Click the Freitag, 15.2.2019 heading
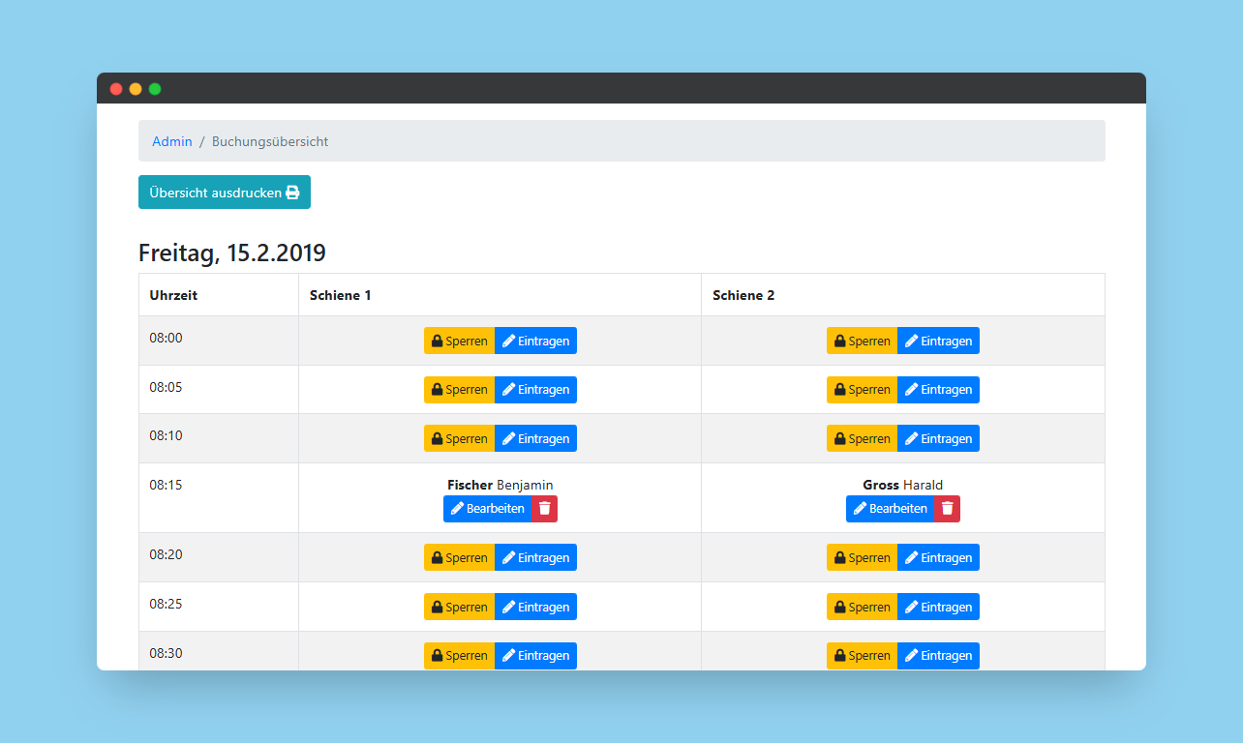The height and width of the screenshot is (743, 1243). click(232, 253)
